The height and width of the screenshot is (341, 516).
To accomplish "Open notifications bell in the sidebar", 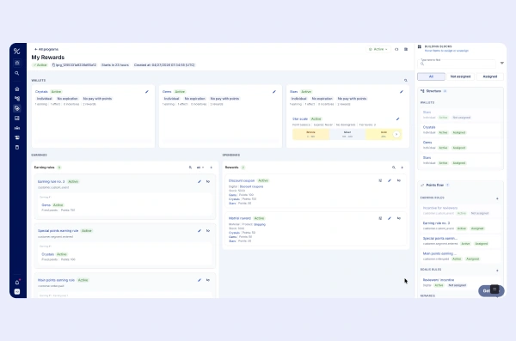I will click(17, 282).
